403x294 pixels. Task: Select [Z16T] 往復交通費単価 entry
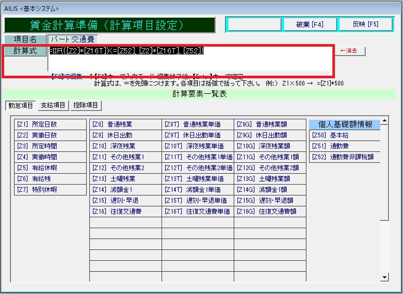coord(197,212)
